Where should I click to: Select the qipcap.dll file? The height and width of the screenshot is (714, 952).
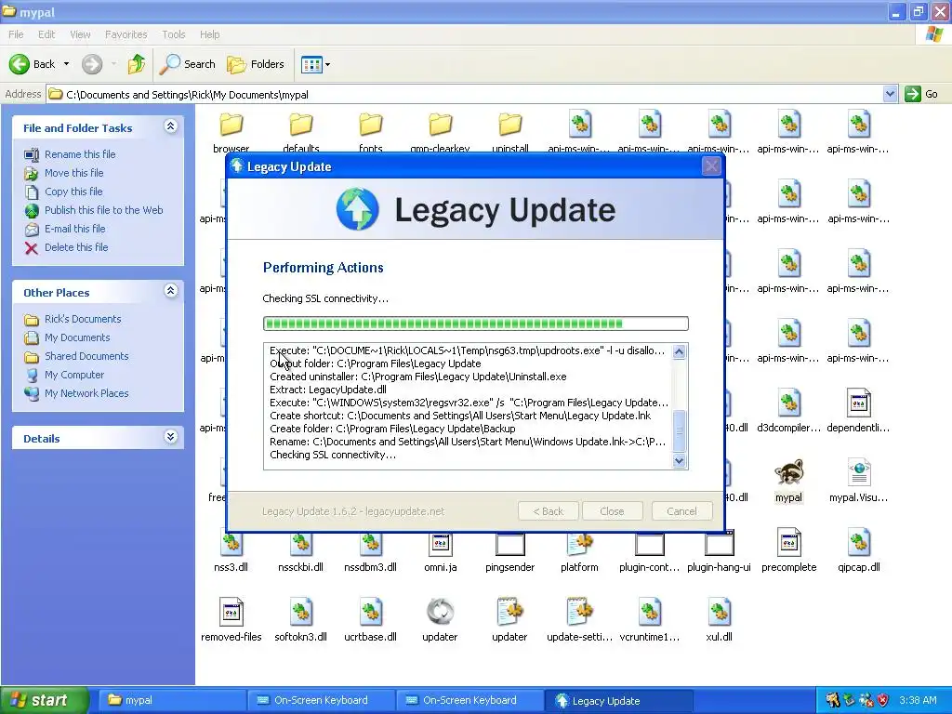(858, 551)
